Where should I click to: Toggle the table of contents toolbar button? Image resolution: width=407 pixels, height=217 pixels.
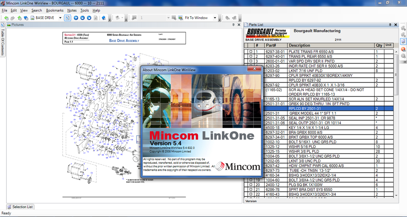click(x=67, y=18)
